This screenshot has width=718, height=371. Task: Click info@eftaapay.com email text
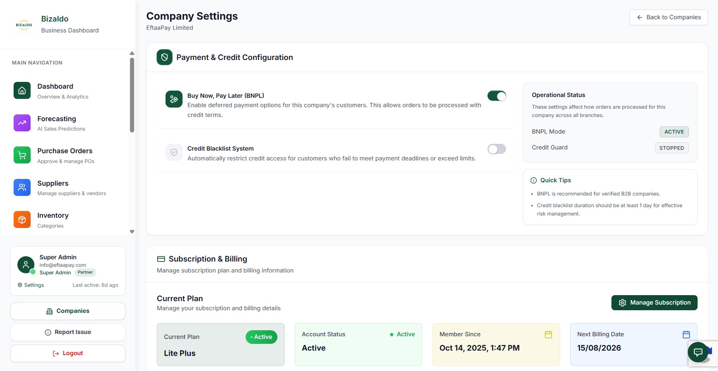[63, 265]
